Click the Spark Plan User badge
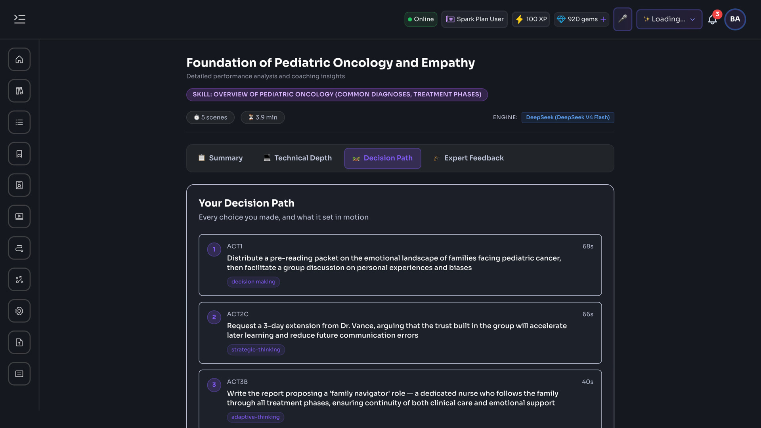 coord(474,19)
